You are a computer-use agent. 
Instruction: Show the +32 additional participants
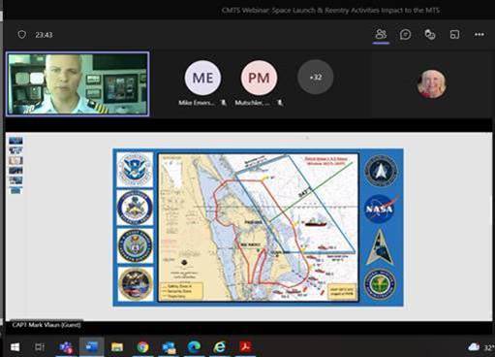(316, 77)
